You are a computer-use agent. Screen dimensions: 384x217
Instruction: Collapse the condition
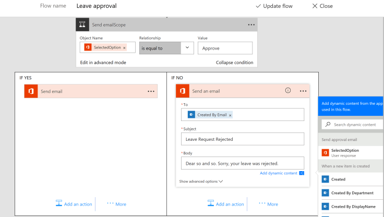pos(234,63)
